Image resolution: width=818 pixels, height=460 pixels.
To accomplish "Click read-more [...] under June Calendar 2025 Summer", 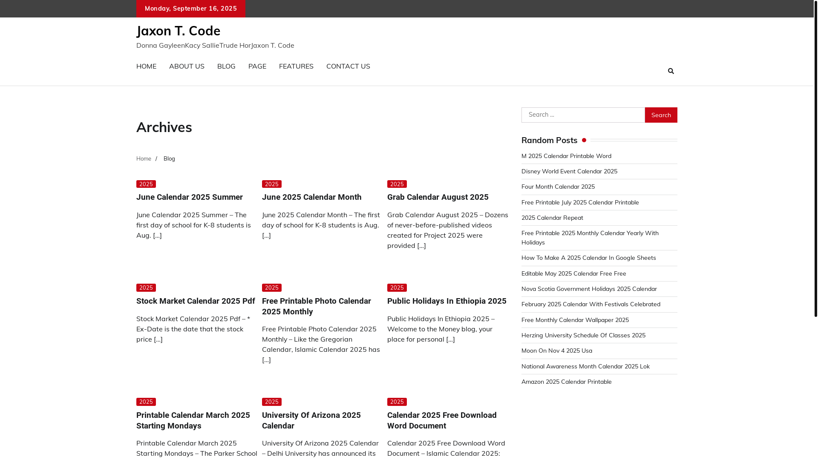I will click(158, 235).
